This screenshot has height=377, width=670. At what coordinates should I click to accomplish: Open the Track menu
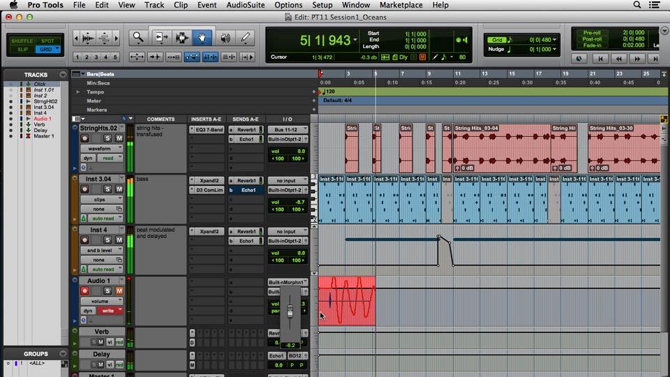tap(154, 5)
